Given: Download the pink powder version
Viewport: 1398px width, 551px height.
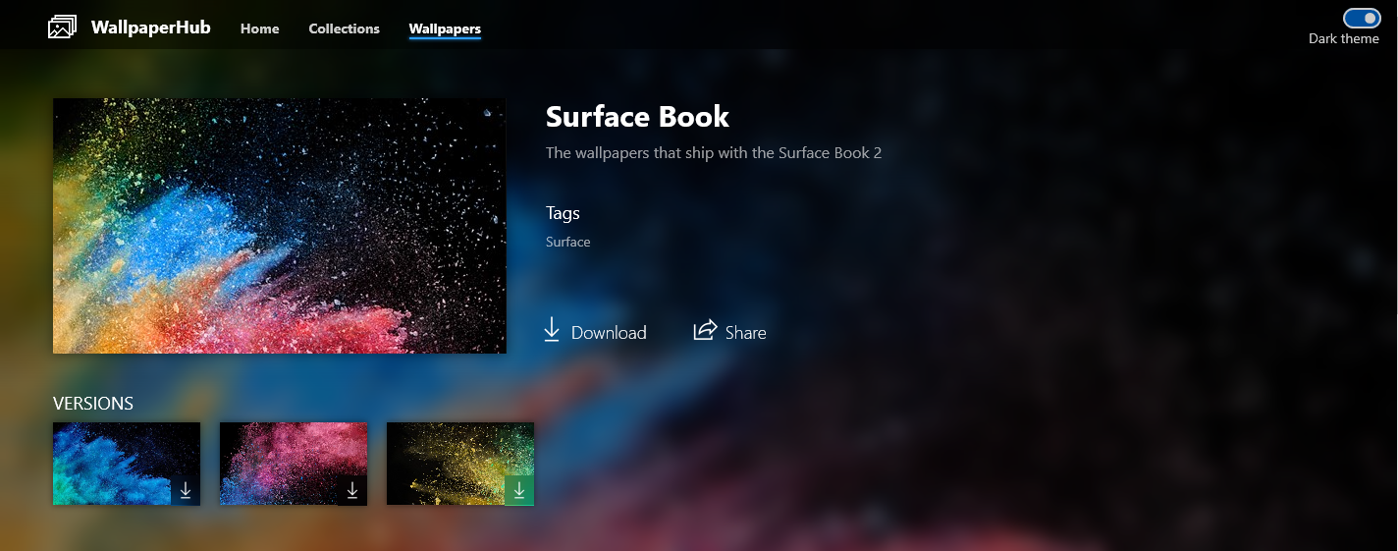Looking at the screenshot, I should click(x=352, y=490).
